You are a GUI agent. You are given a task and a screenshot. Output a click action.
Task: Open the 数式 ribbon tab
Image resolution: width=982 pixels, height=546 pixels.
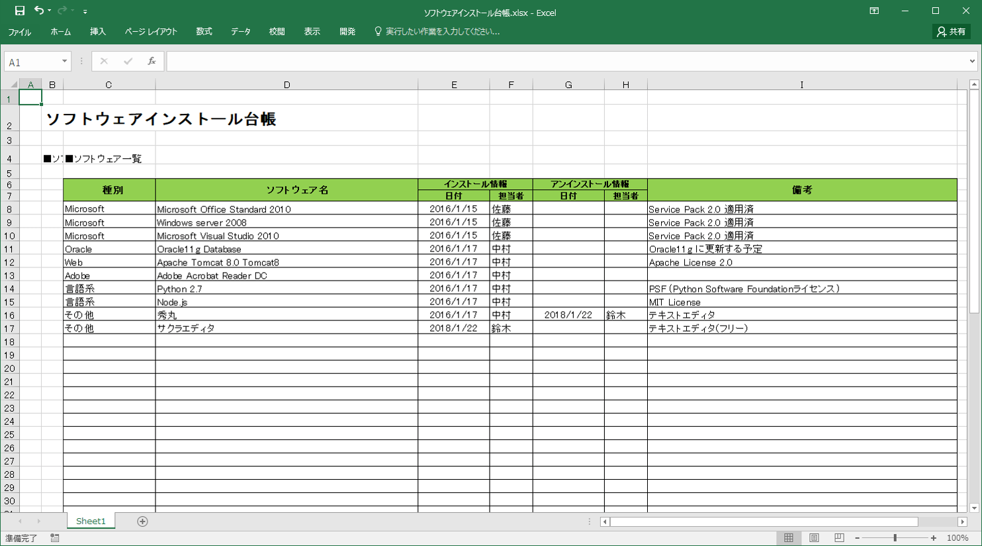pyautogui.click(x=204, y=32)
